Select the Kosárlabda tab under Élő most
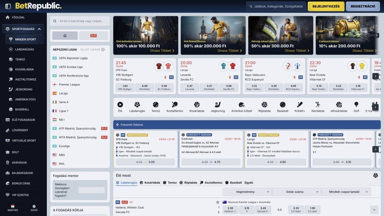 pos(148,183)
